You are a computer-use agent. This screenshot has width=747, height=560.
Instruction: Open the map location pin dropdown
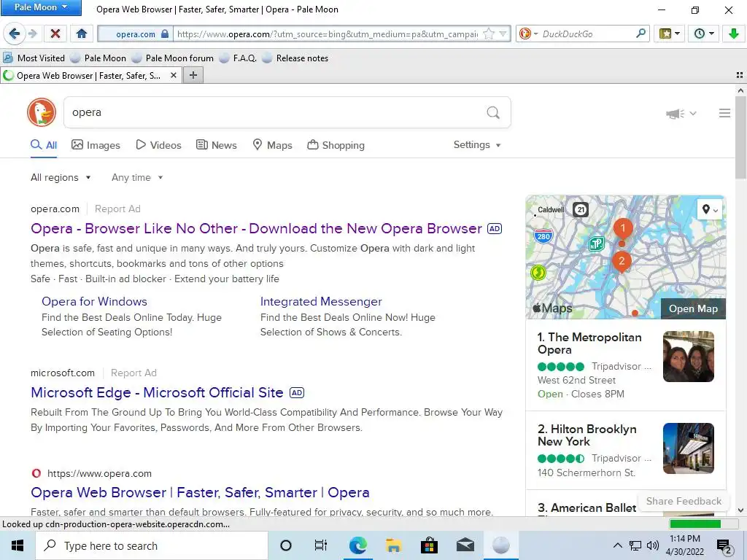(x=710, y=209)
